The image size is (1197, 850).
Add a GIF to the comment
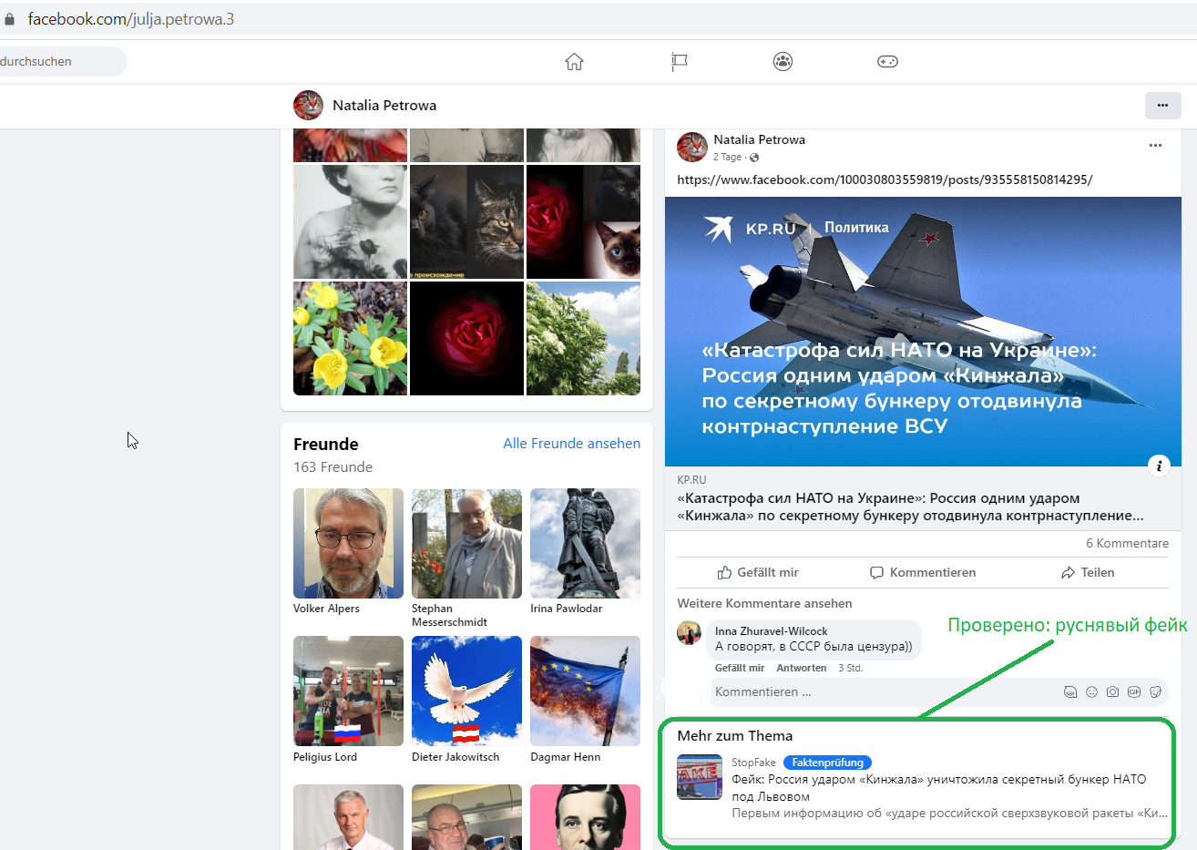1134,692
